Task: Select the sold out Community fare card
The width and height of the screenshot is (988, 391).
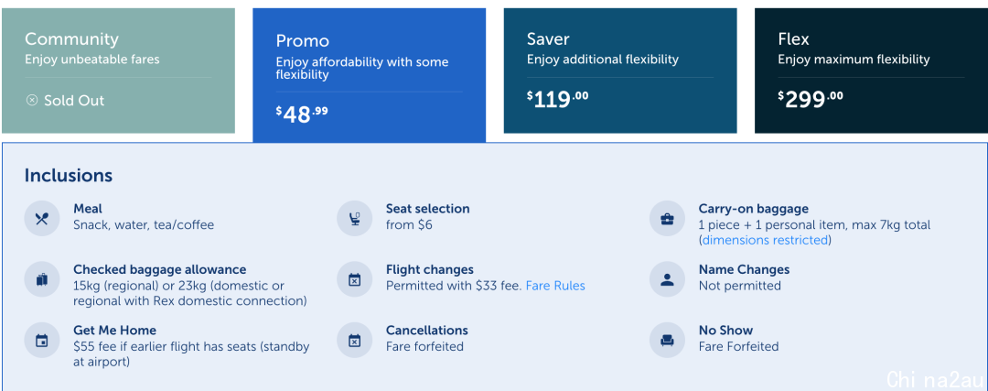Action: point(118,71)
